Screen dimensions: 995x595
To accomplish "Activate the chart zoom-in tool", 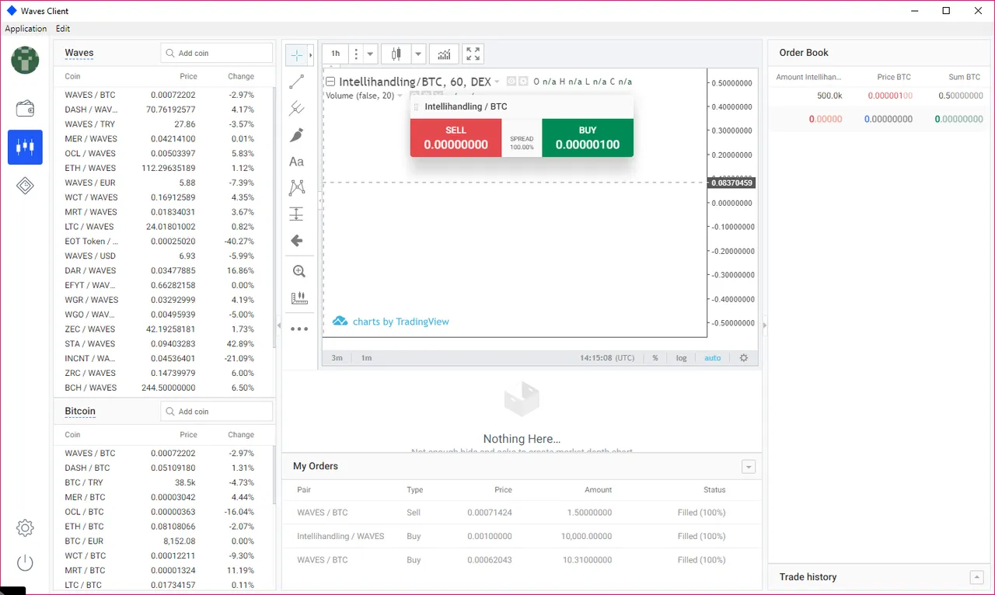I will point(299,272).
